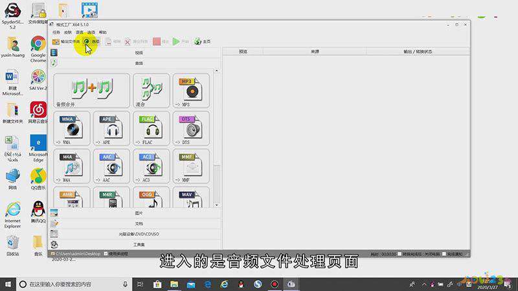Click the homepage (主页) toolbar button
The height and width of the screenshot is (291, 518).
[203, 41]
